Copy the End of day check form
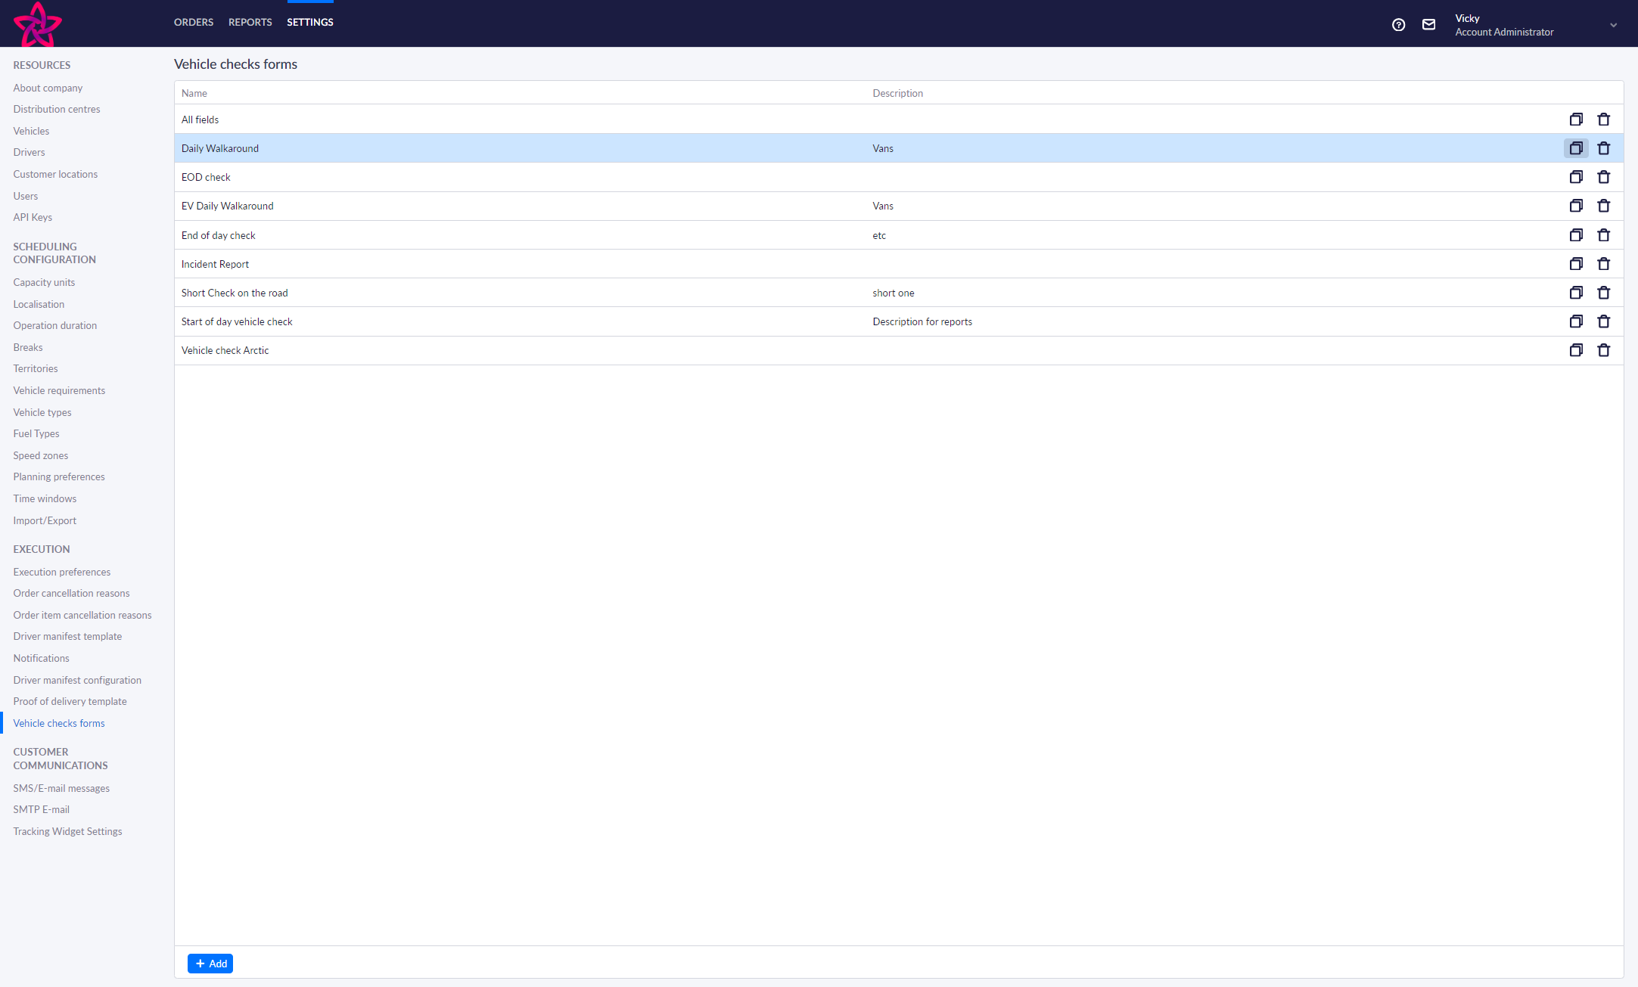The image size is (1638, 987). pos(1576,235)
